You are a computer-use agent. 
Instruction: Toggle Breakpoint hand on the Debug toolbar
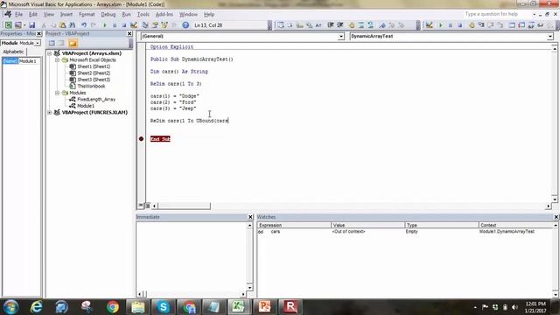tap(472, 25)
